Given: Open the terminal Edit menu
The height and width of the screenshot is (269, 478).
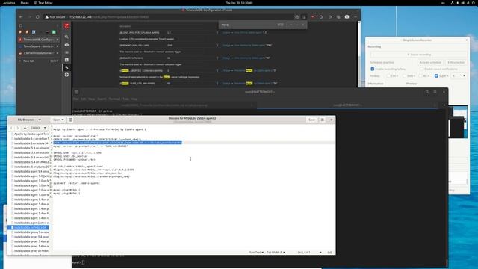Looking at the screenshot, I should [83, 99].
